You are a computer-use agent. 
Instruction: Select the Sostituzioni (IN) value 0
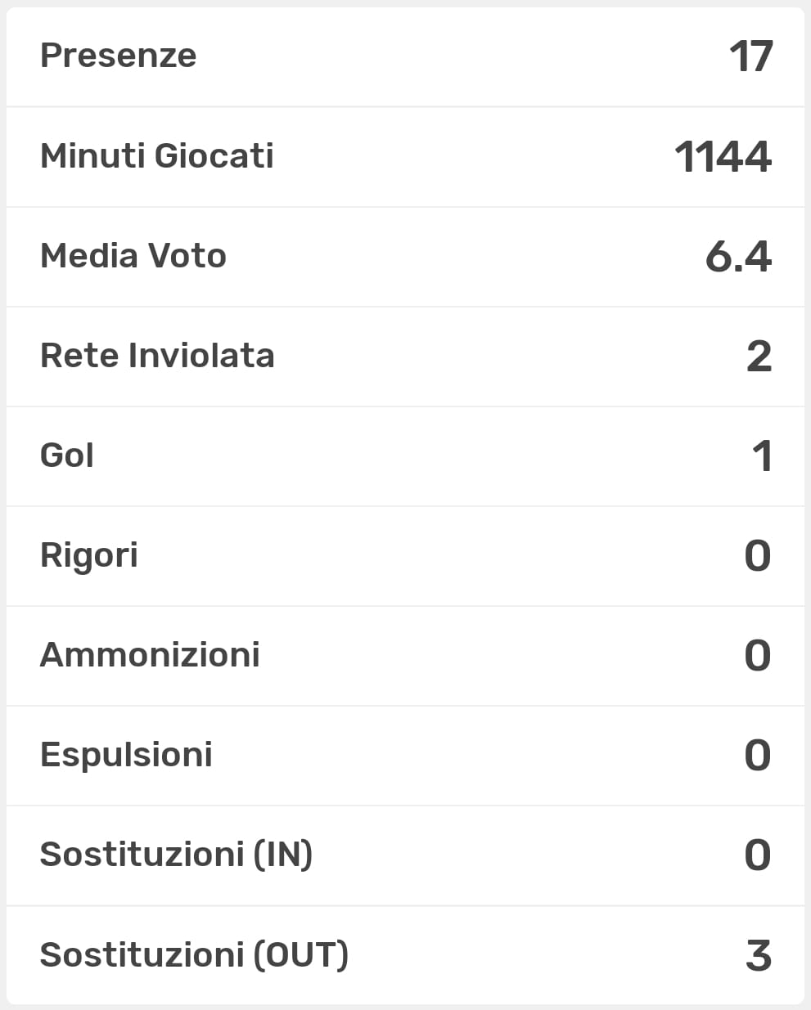click(x=758, y=855)
